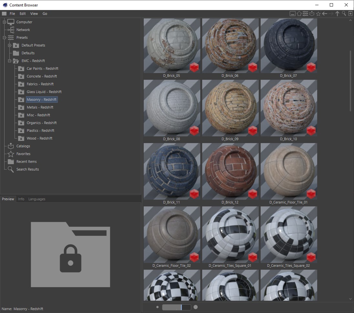Select Plastics - Redshift folder

(40, 130)
